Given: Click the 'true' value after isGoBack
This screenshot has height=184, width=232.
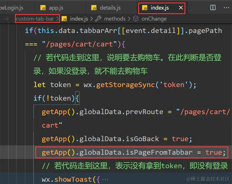Looking at the screenshot, I should pyautogui.click(x=180, y=139).
